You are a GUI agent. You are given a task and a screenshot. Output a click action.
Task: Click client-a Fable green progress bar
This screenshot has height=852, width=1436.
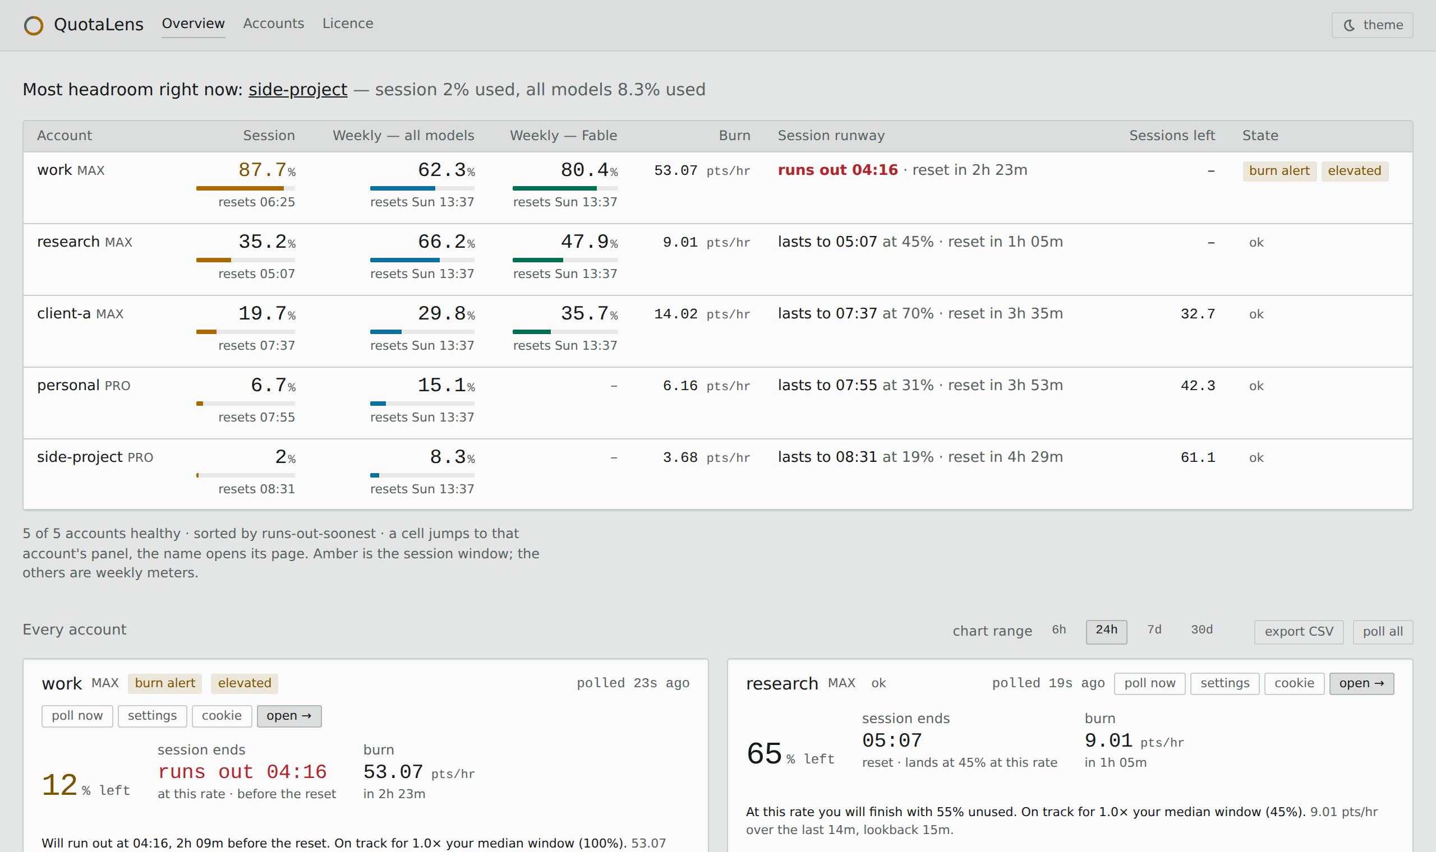point(565,332)
